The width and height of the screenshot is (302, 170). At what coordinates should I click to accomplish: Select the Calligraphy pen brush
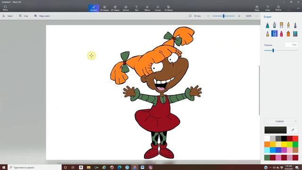click(x=274, y=25)
